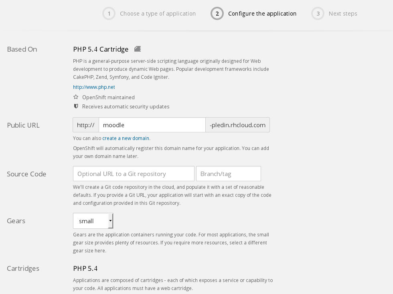
Task: Click the 'Source Code' section label
Action: pyautogui.click(x=26, y=174)
